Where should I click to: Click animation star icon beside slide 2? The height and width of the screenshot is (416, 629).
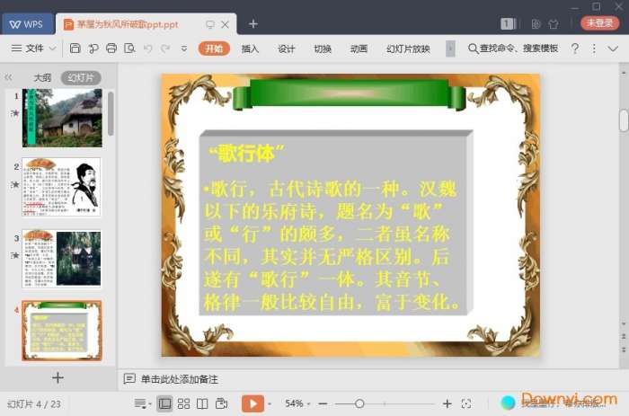15,184
